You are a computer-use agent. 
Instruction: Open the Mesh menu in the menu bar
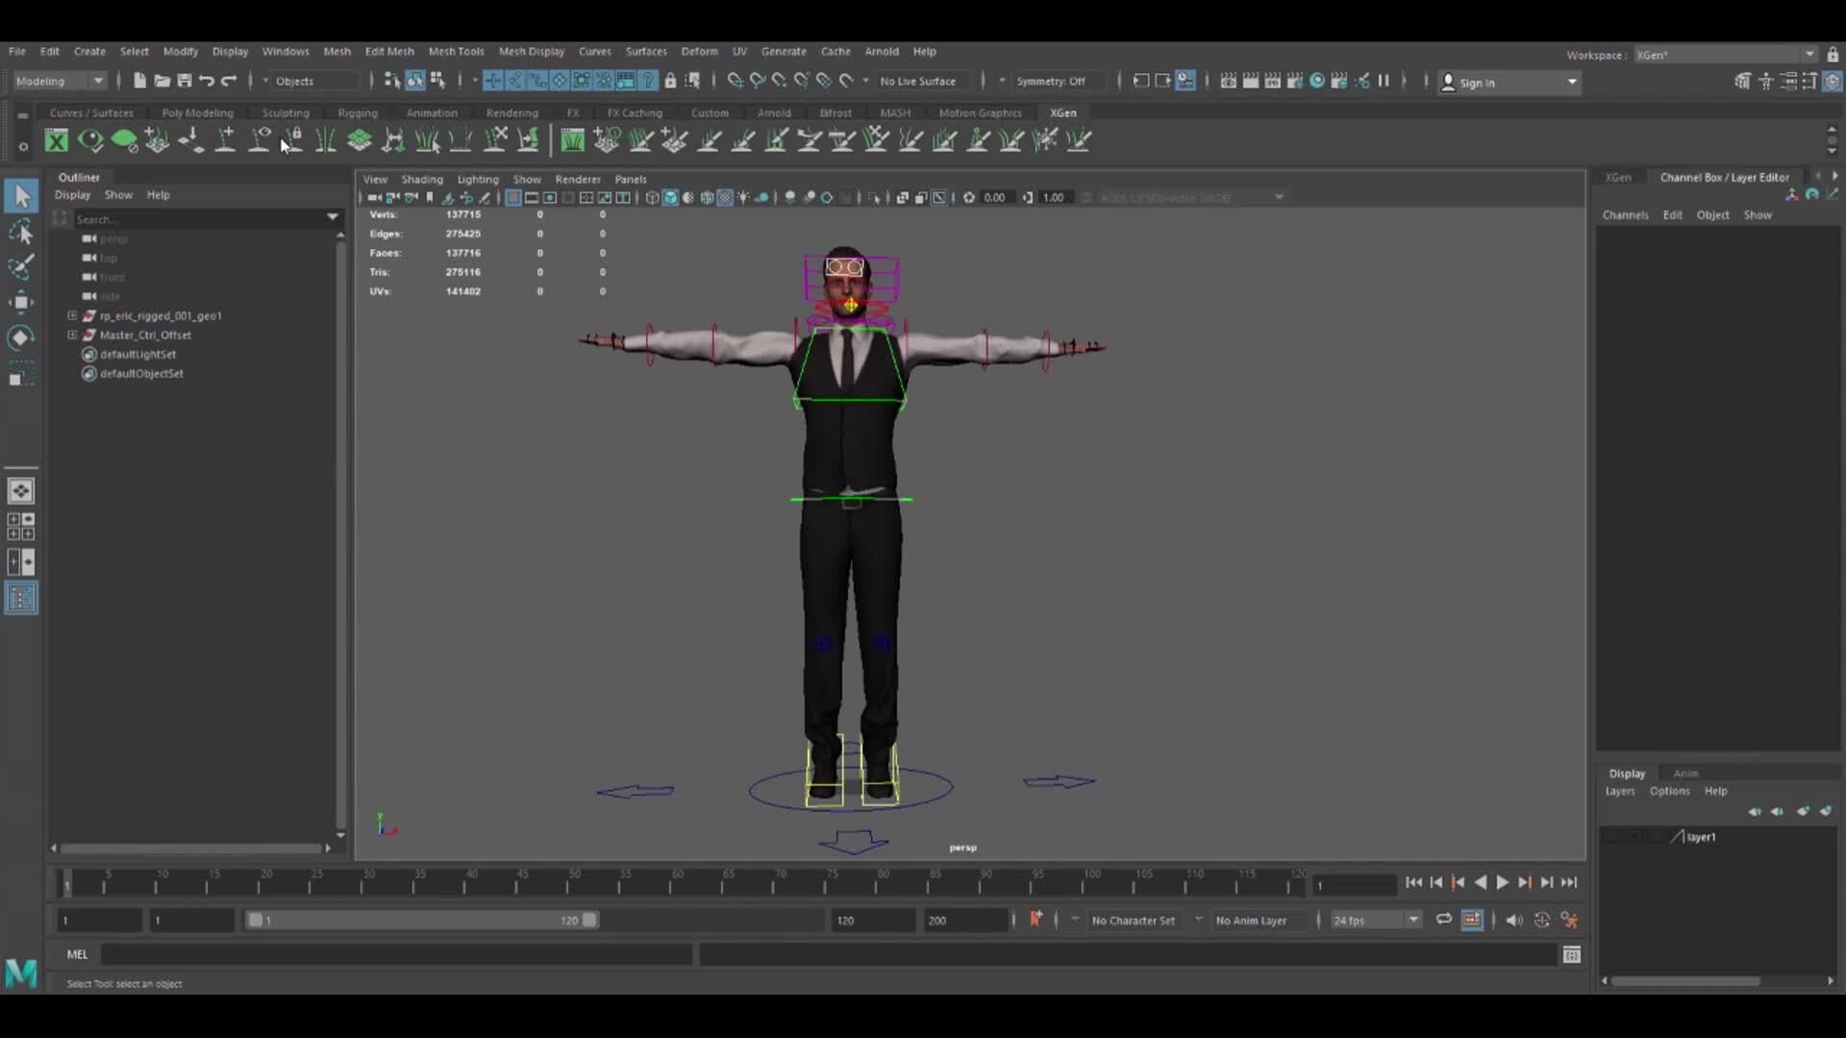337,51
